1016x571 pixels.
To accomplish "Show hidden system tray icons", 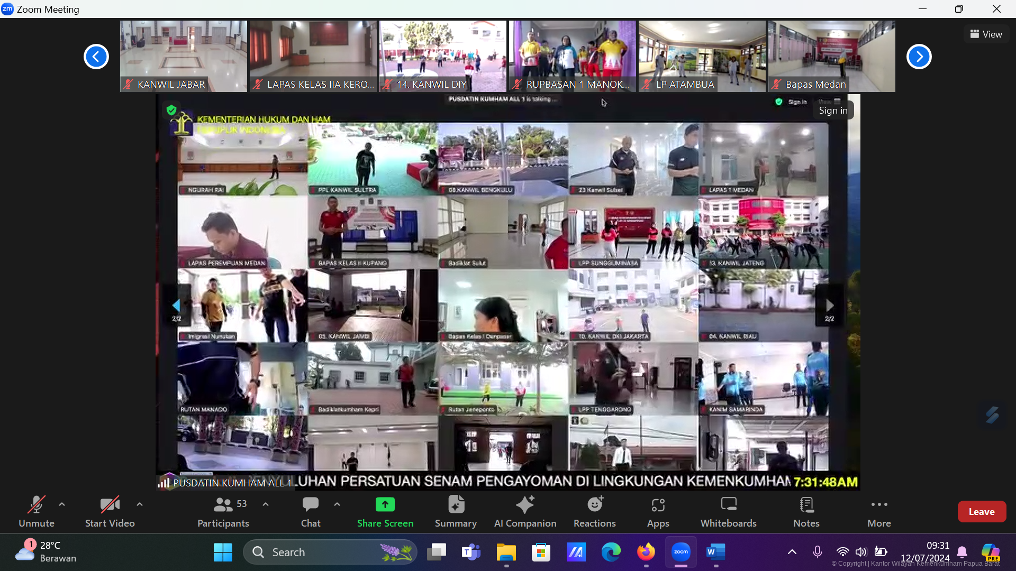I will coord(792,552).
